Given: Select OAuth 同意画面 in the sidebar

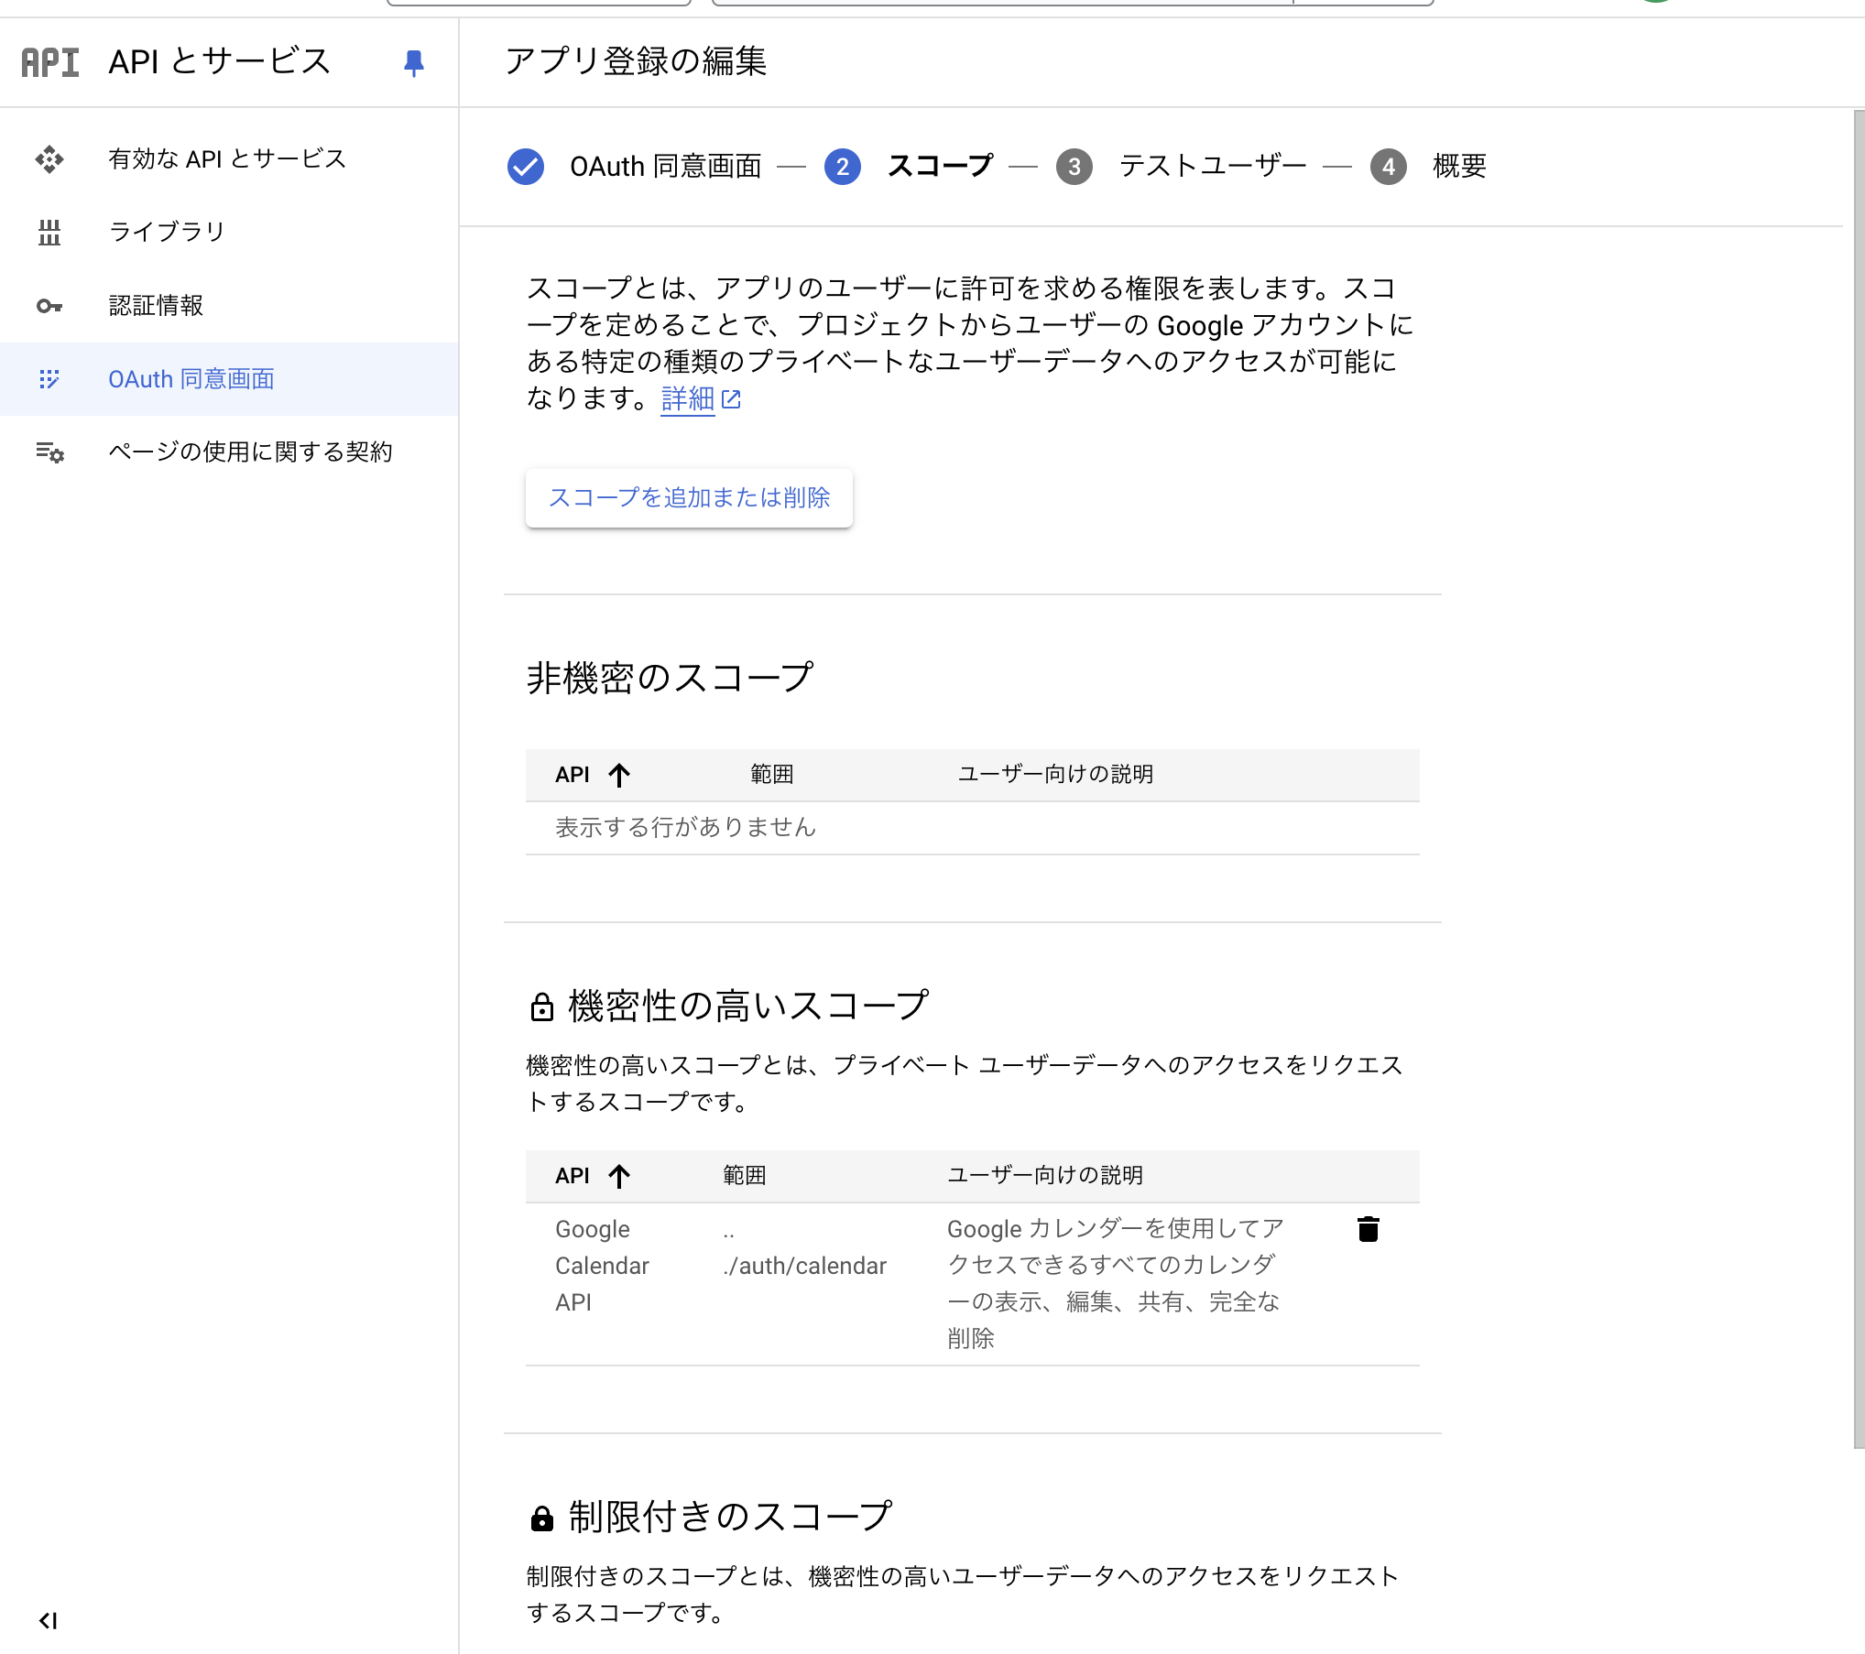Looking at the screenshot, I should pyautogui.click(x=229, y=379).
